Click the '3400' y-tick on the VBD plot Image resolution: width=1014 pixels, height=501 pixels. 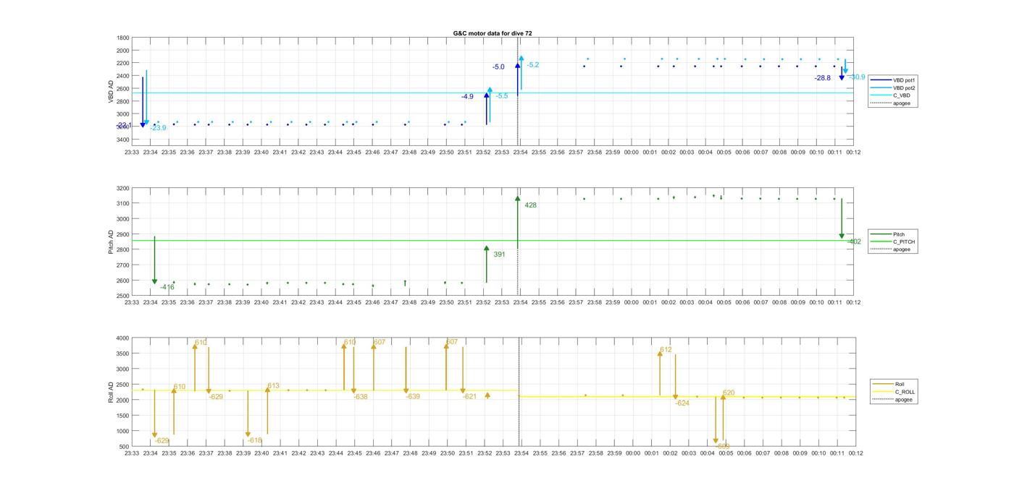coord(123,140)
